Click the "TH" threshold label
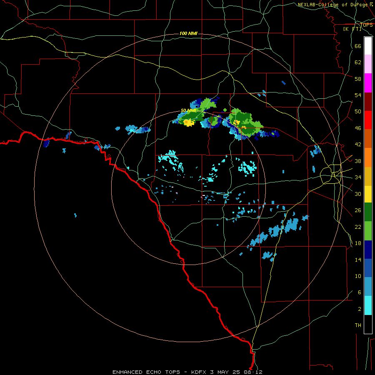This screenshot has width=375, height=375. pos(358,325)
